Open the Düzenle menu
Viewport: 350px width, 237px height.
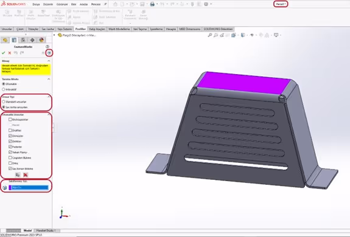click(x=48, y=4)
